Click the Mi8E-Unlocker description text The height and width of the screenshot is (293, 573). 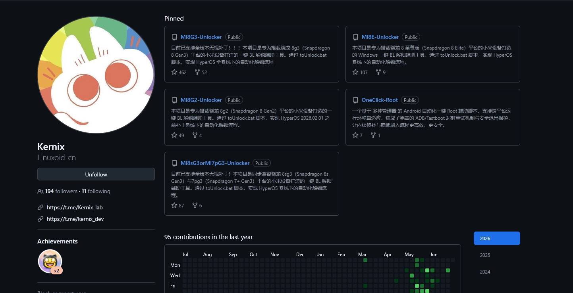[432, 55]
